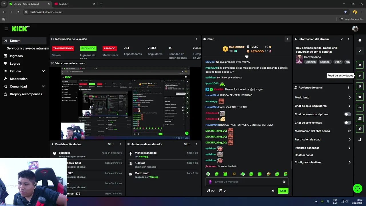This screenshot has height=206, width=366.
Task: Open the user profile avatar menu
Action: pyautogui.click(x=355, y=29)
